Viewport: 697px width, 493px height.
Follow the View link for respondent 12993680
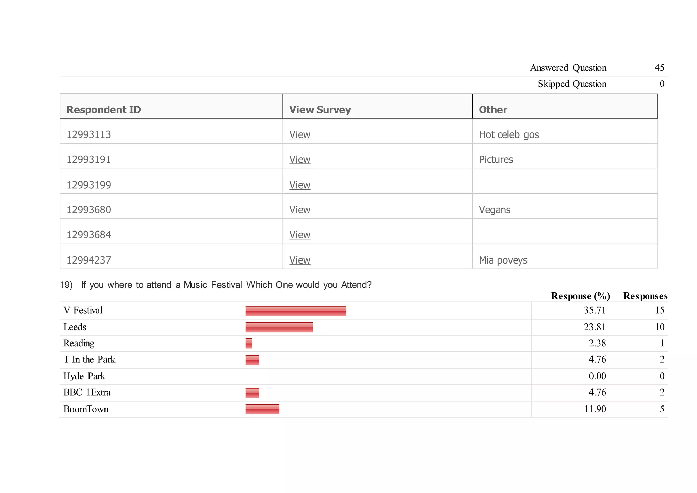pyautogui.click(x=299, y=210)
